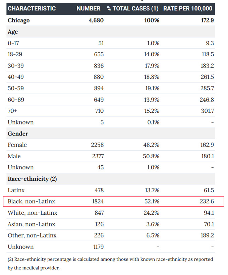Click the NUMBER column header
The height and width of the screenshot is (275, 228).
(x=89, y=8)
